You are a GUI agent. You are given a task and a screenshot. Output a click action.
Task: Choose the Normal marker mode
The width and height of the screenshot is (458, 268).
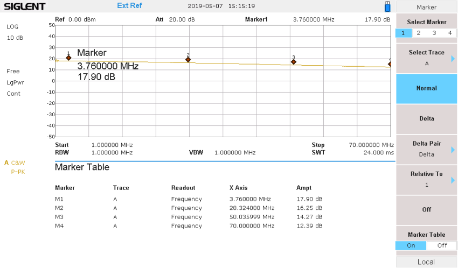coord(426,88)
